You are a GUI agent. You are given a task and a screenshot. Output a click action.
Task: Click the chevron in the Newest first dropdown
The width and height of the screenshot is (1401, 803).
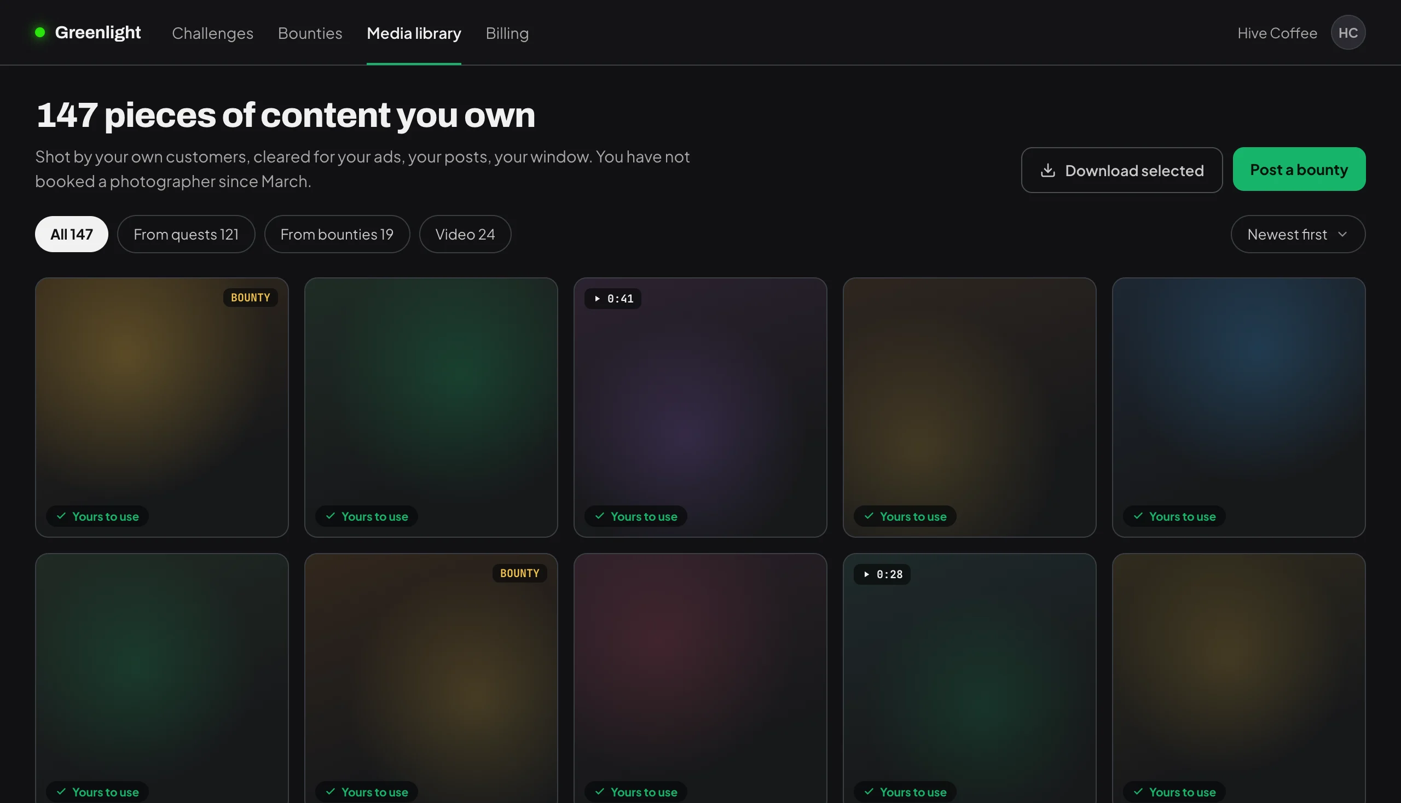1342,235
